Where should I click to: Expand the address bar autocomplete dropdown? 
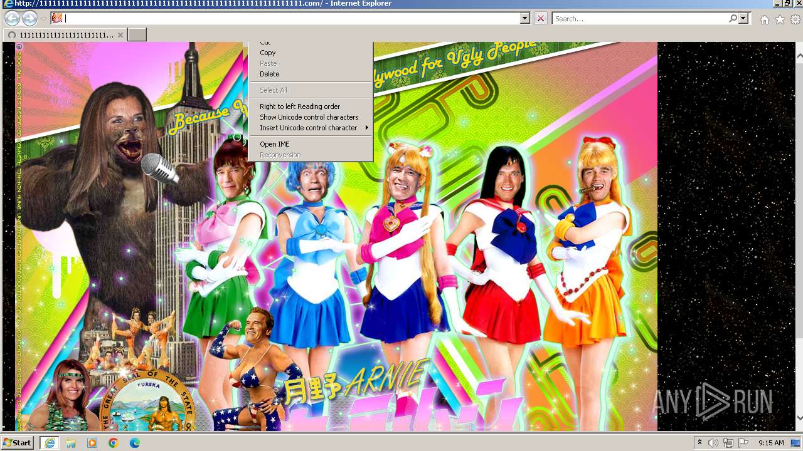525,18
